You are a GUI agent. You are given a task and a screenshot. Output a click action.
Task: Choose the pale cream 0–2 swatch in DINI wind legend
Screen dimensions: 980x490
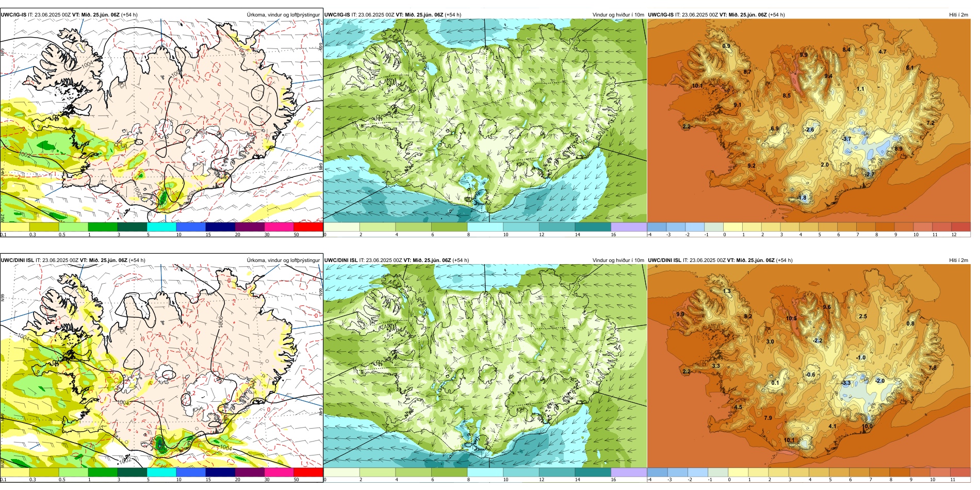pyautogui.click(x=341, y=472)
